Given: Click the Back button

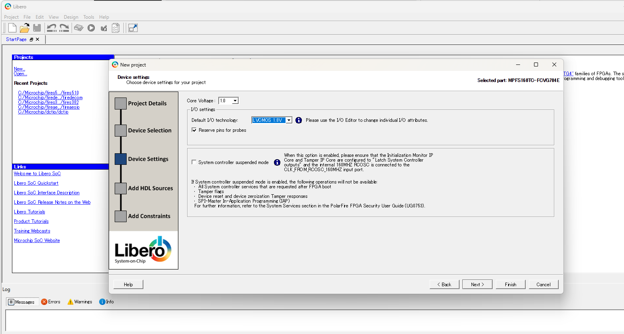Looking at the screenshot, I should click(444, 284).
